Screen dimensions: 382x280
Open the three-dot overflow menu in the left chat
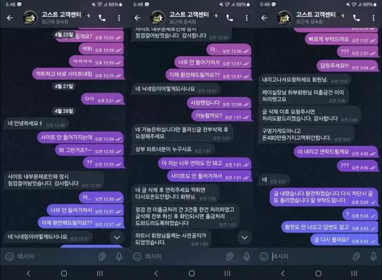(x=119, y=18)
